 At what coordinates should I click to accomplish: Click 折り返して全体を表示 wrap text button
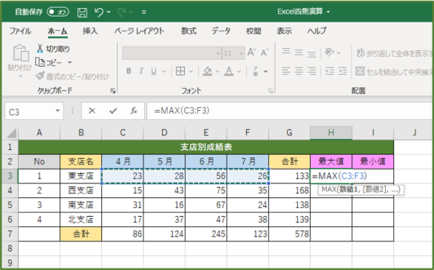click(x=394, y=53)
